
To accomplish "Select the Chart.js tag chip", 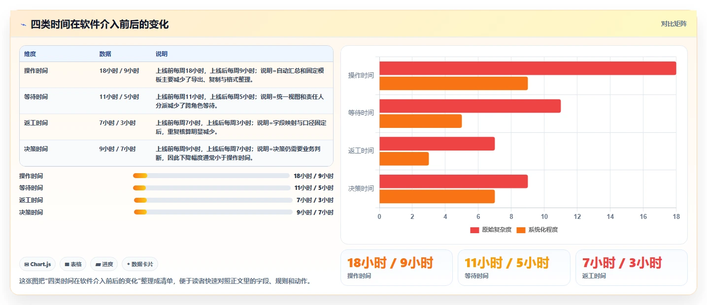I will (x=38, y=264).
